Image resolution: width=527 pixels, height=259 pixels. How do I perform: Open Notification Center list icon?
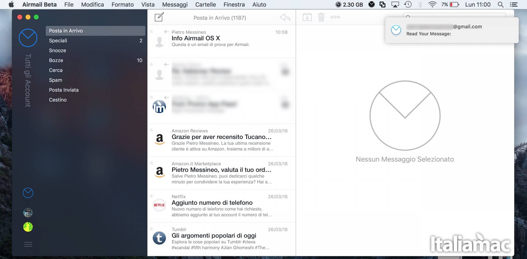tap(514, 4)
